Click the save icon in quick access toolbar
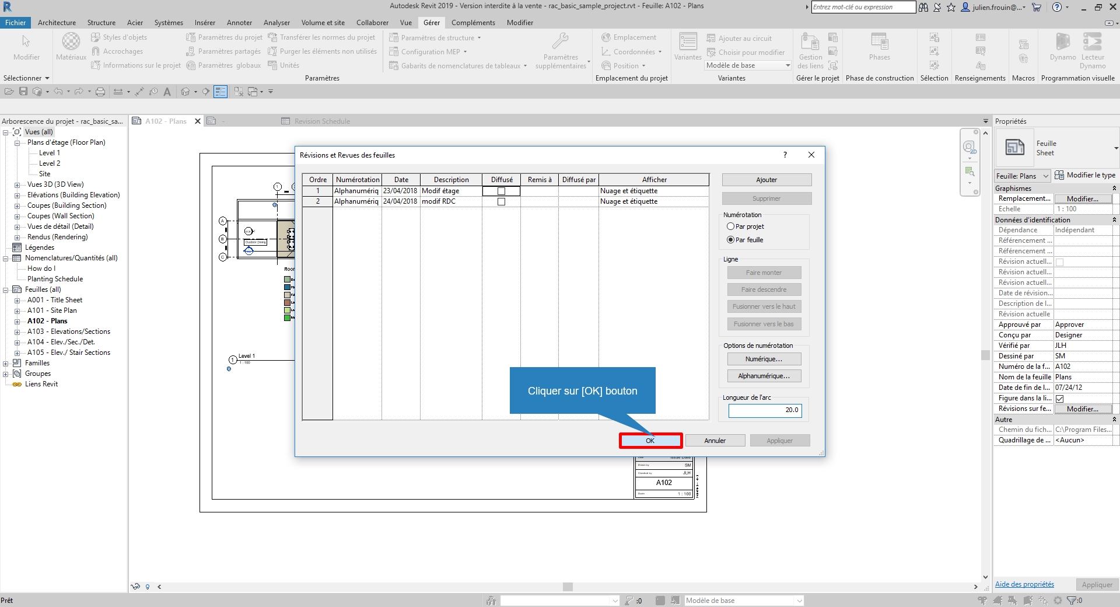The image size is (1120, 607). [23, 92]
